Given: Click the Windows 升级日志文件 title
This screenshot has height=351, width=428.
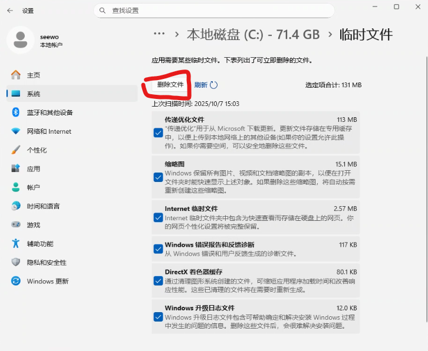Looking at the screenshot, I should pos(199,308).
